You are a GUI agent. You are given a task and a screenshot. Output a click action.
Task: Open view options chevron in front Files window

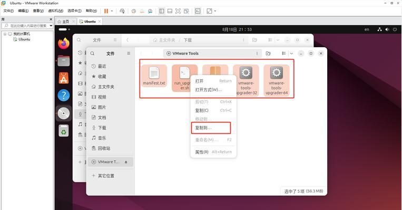pyautogui.click(x=291, y=54)
